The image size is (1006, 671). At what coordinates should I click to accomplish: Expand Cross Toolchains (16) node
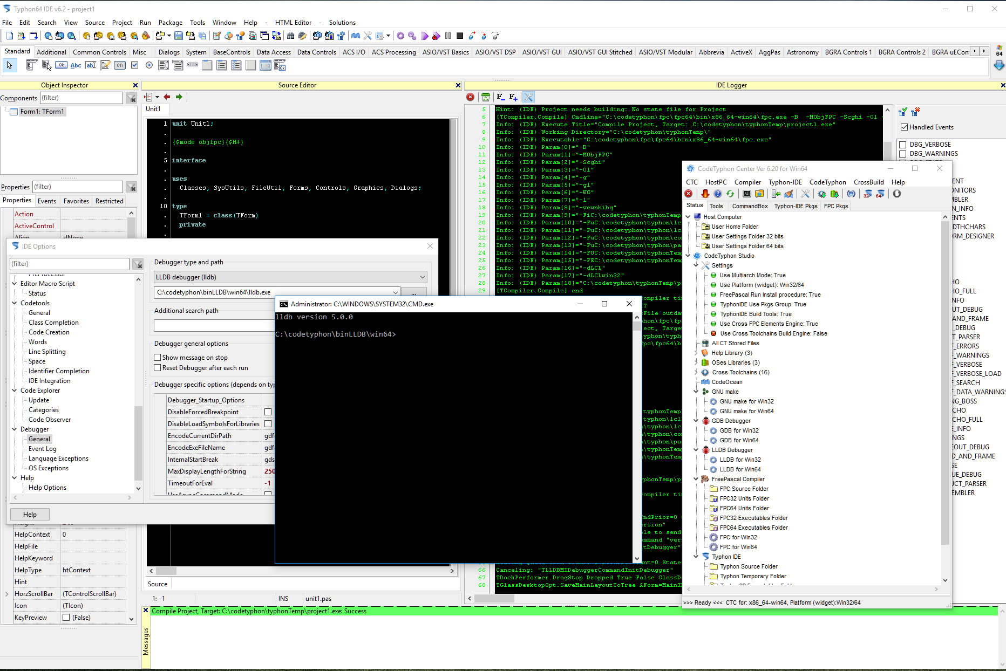696,372
